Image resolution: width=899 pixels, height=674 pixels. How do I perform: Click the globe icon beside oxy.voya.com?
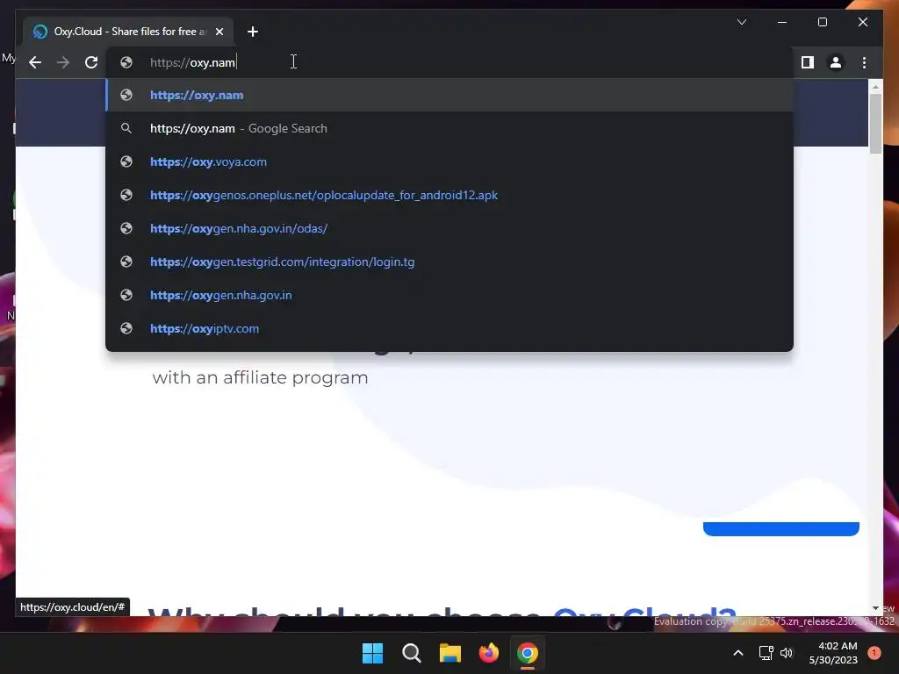pos(126,161)
